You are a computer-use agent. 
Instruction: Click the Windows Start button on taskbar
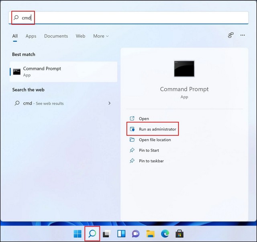tap(78, 234)
